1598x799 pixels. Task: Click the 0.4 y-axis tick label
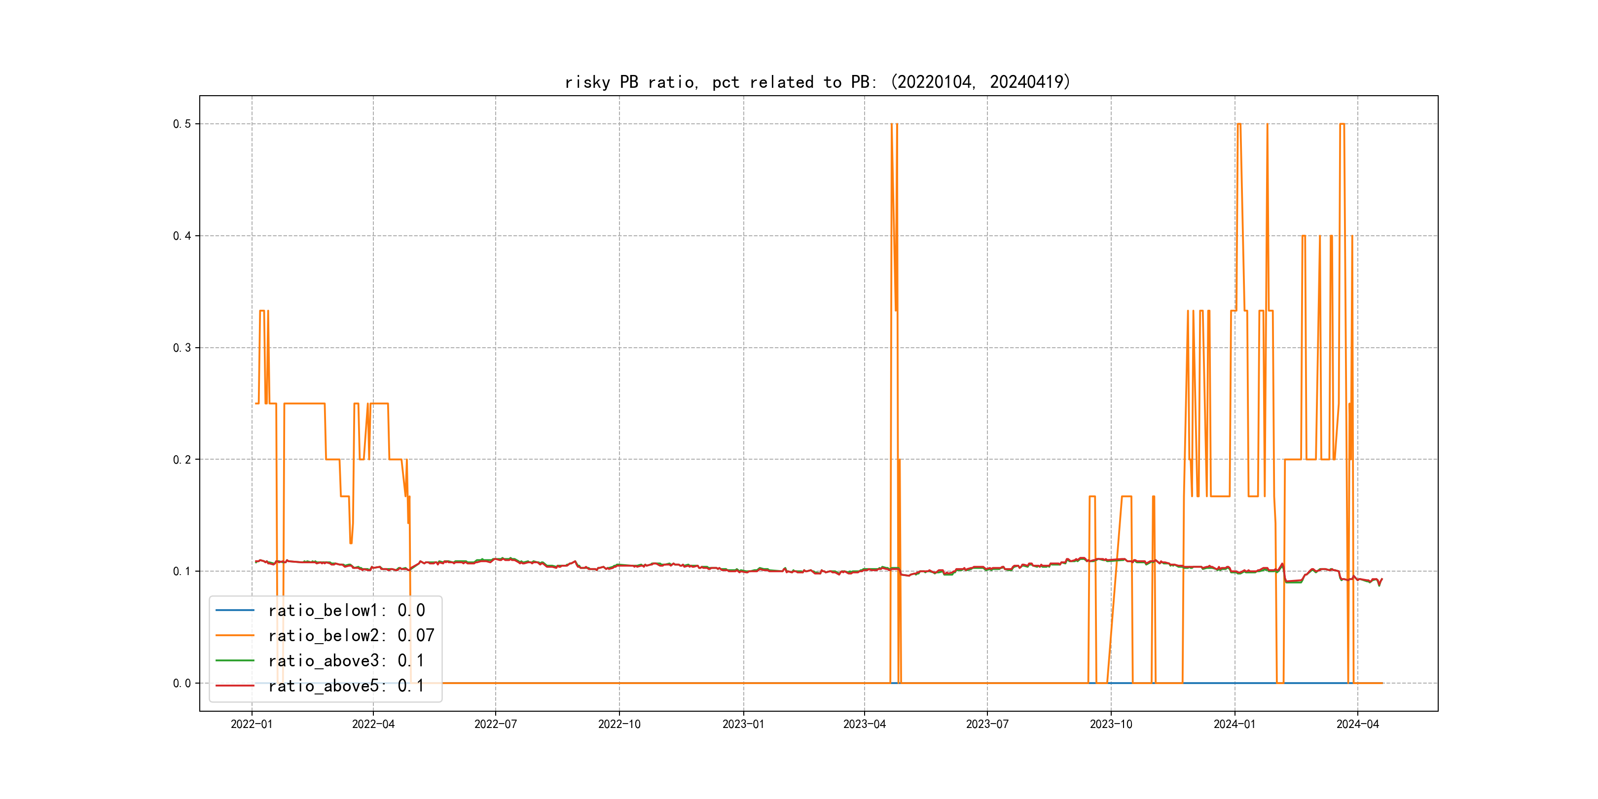coord(182,236)
